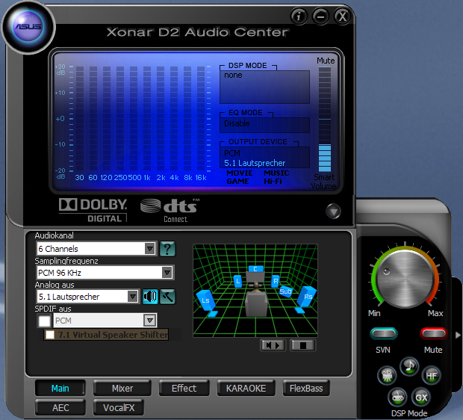
Task: Enable 7.1 Virtual Speaker Shifter checkbox
Action: [x=50, y=335]
